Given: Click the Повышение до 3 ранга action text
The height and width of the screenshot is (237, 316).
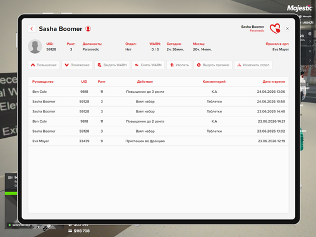Looking at the screenshot, I should point(145,92).
